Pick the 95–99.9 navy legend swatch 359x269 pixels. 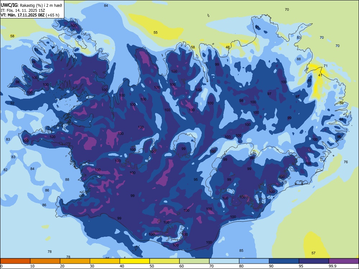click(x=314, y=261)
